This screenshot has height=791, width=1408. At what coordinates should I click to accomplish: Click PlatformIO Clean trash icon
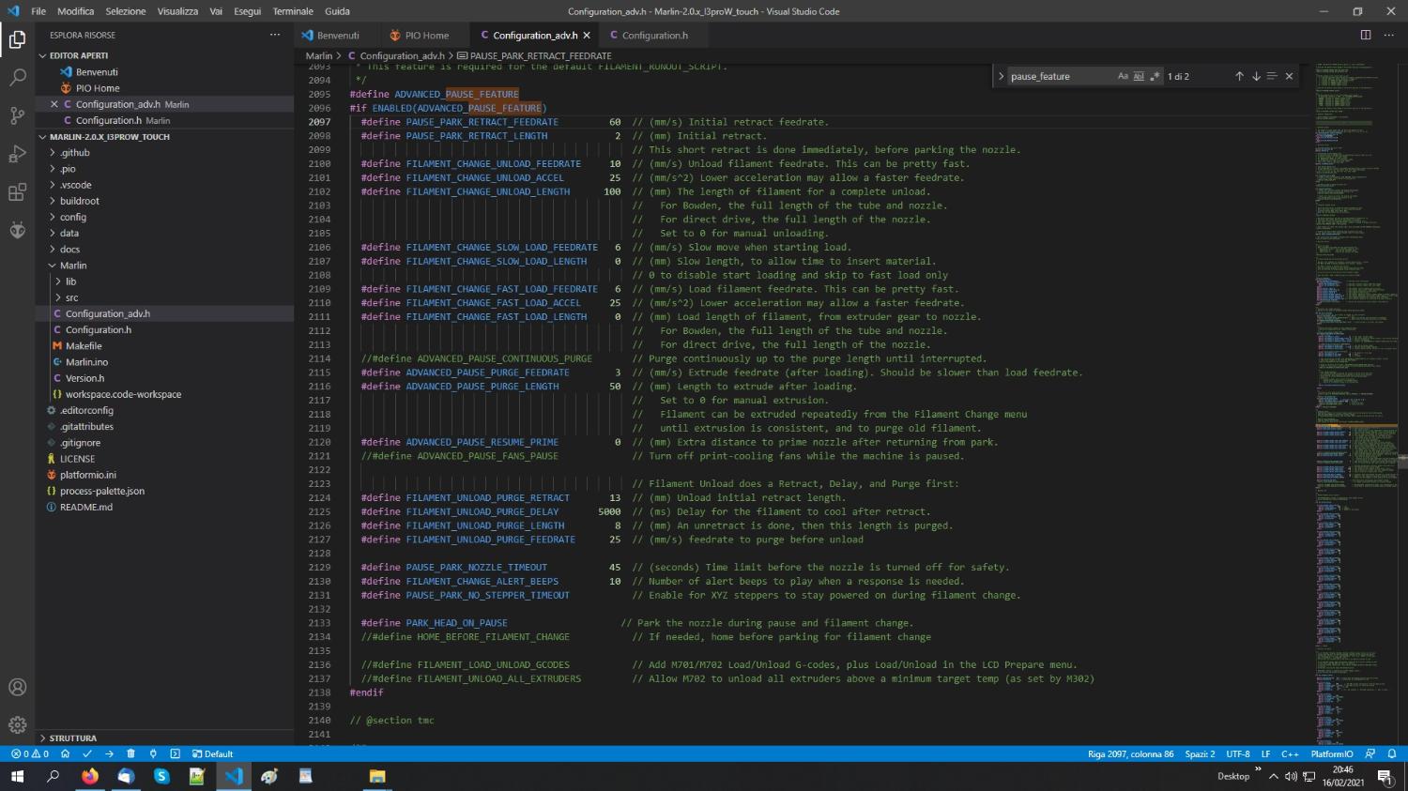[130, 753]
